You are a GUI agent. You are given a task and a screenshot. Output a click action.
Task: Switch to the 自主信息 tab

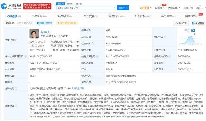coord(192,16)
